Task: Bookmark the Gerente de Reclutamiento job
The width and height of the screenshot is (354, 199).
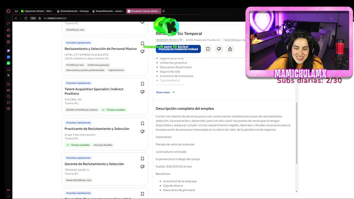Action: click(142, 159)
